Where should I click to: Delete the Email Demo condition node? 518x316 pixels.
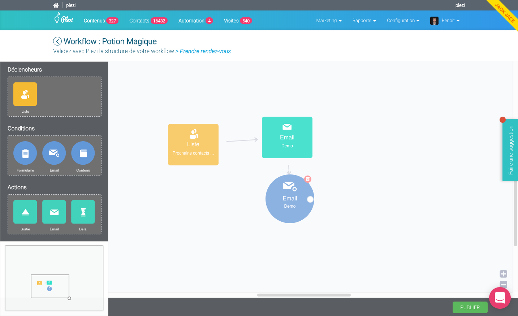pos(308,179)
